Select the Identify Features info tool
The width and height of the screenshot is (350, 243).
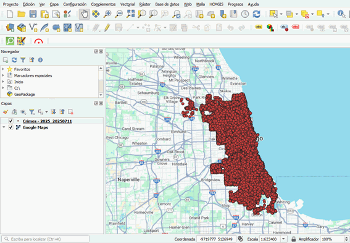pyautogui.click(x=341, y=14)
